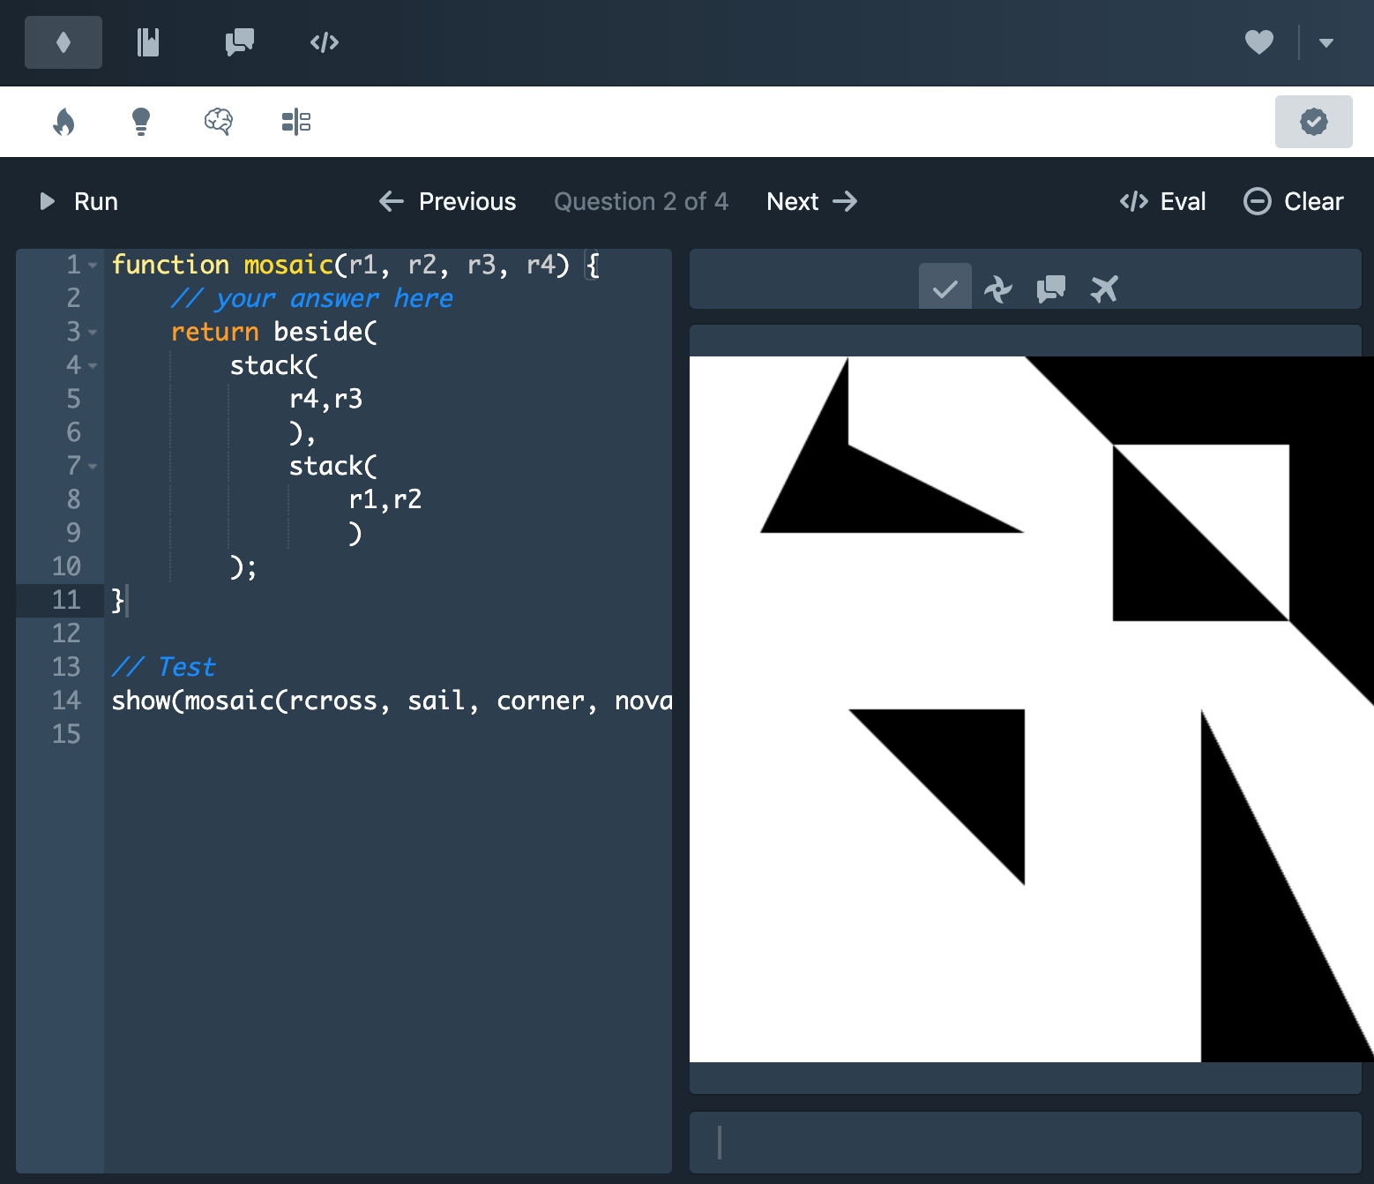Click the split-layout icon in the toolbar
Screen dimensions: 1374x1184
click(296, 122)
